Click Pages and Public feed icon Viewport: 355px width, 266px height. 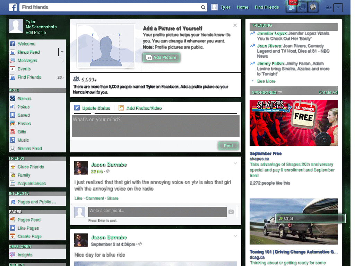pyautogui.click(x=12, y=202)
